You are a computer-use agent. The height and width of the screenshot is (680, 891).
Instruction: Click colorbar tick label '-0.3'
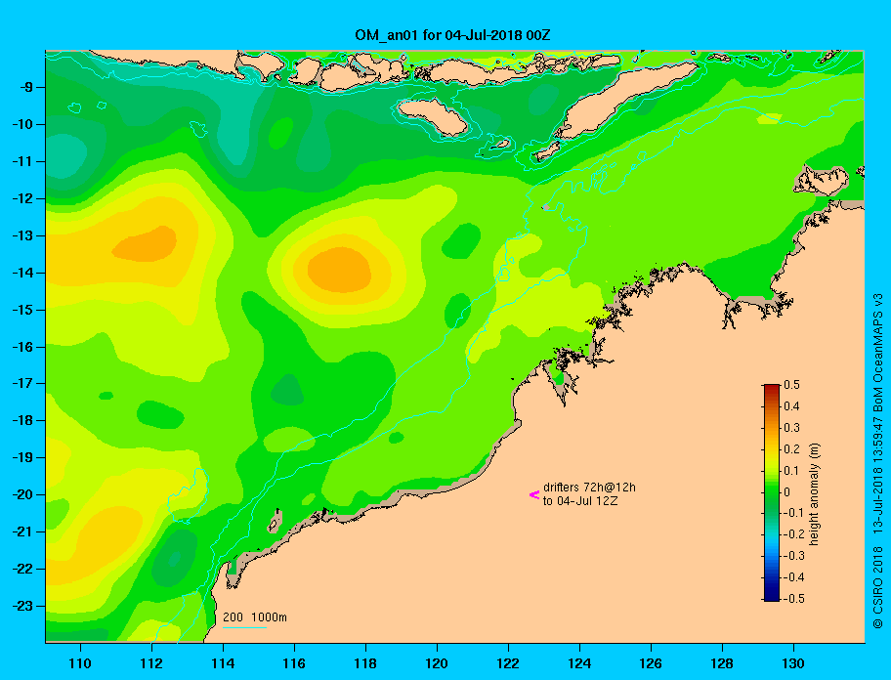coord(794,556)
